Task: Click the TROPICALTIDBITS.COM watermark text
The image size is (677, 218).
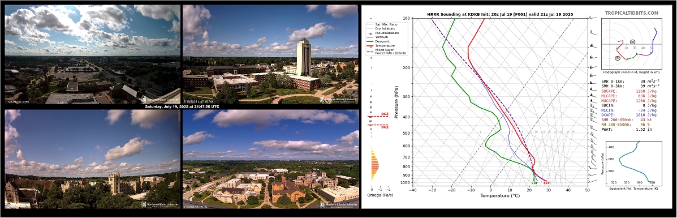Action: click(x=632, y=14)
